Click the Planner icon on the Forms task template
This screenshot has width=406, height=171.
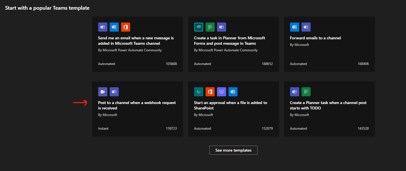click(210, 27)
